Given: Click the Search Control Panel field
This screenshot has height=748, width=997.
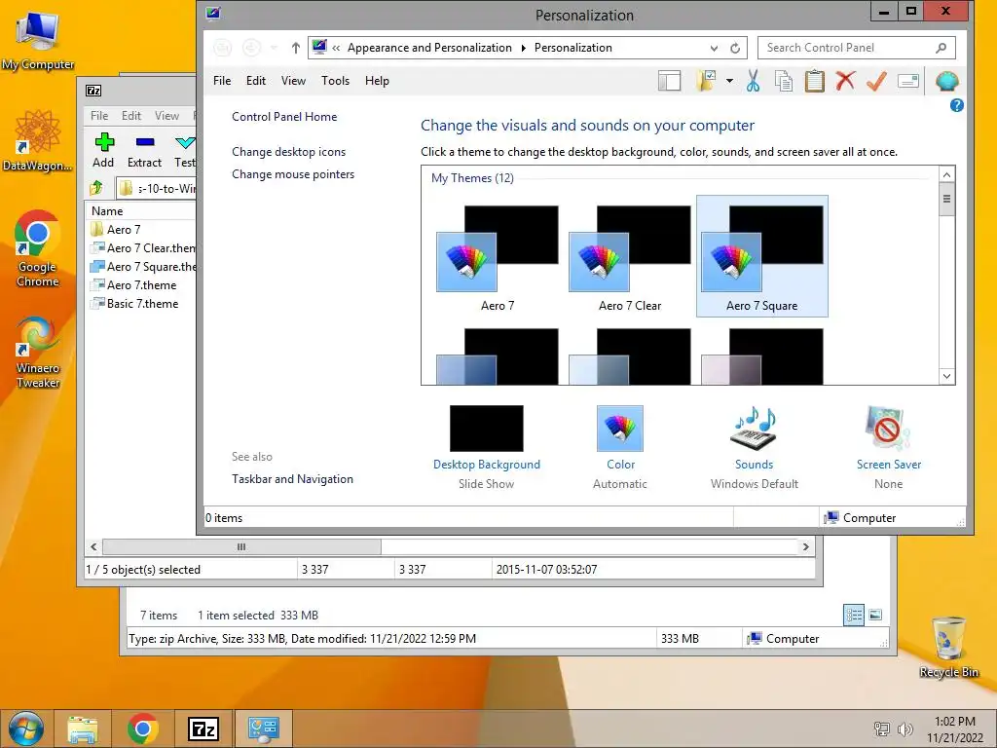Looking at the screenshot, I should (856, 48).
